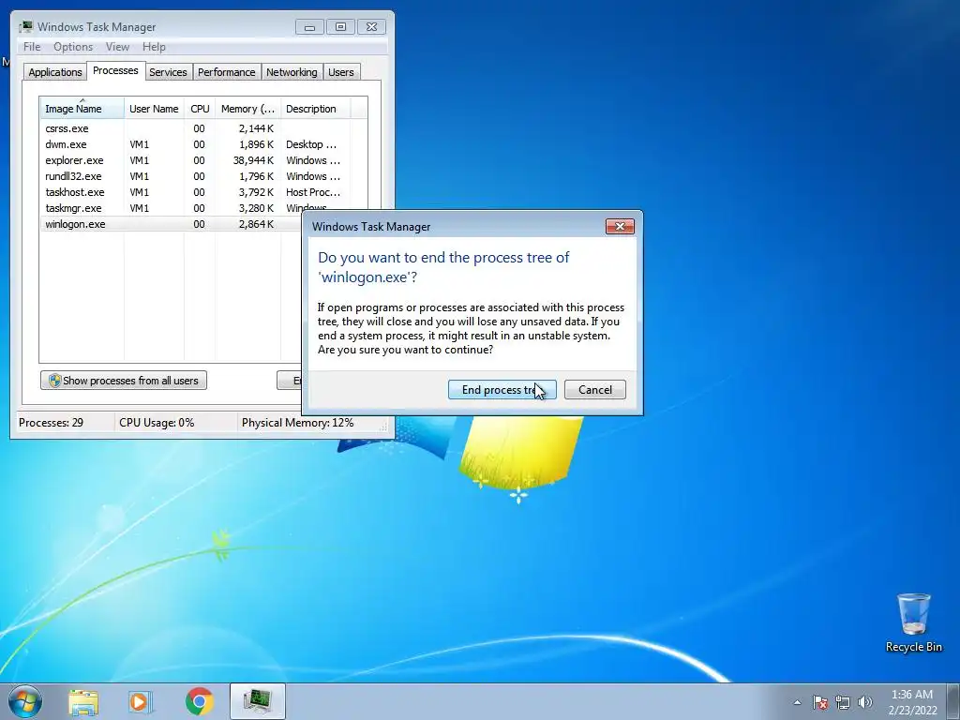
Task: Cancel the end process tree dialog
Action: tap(595, 390)
